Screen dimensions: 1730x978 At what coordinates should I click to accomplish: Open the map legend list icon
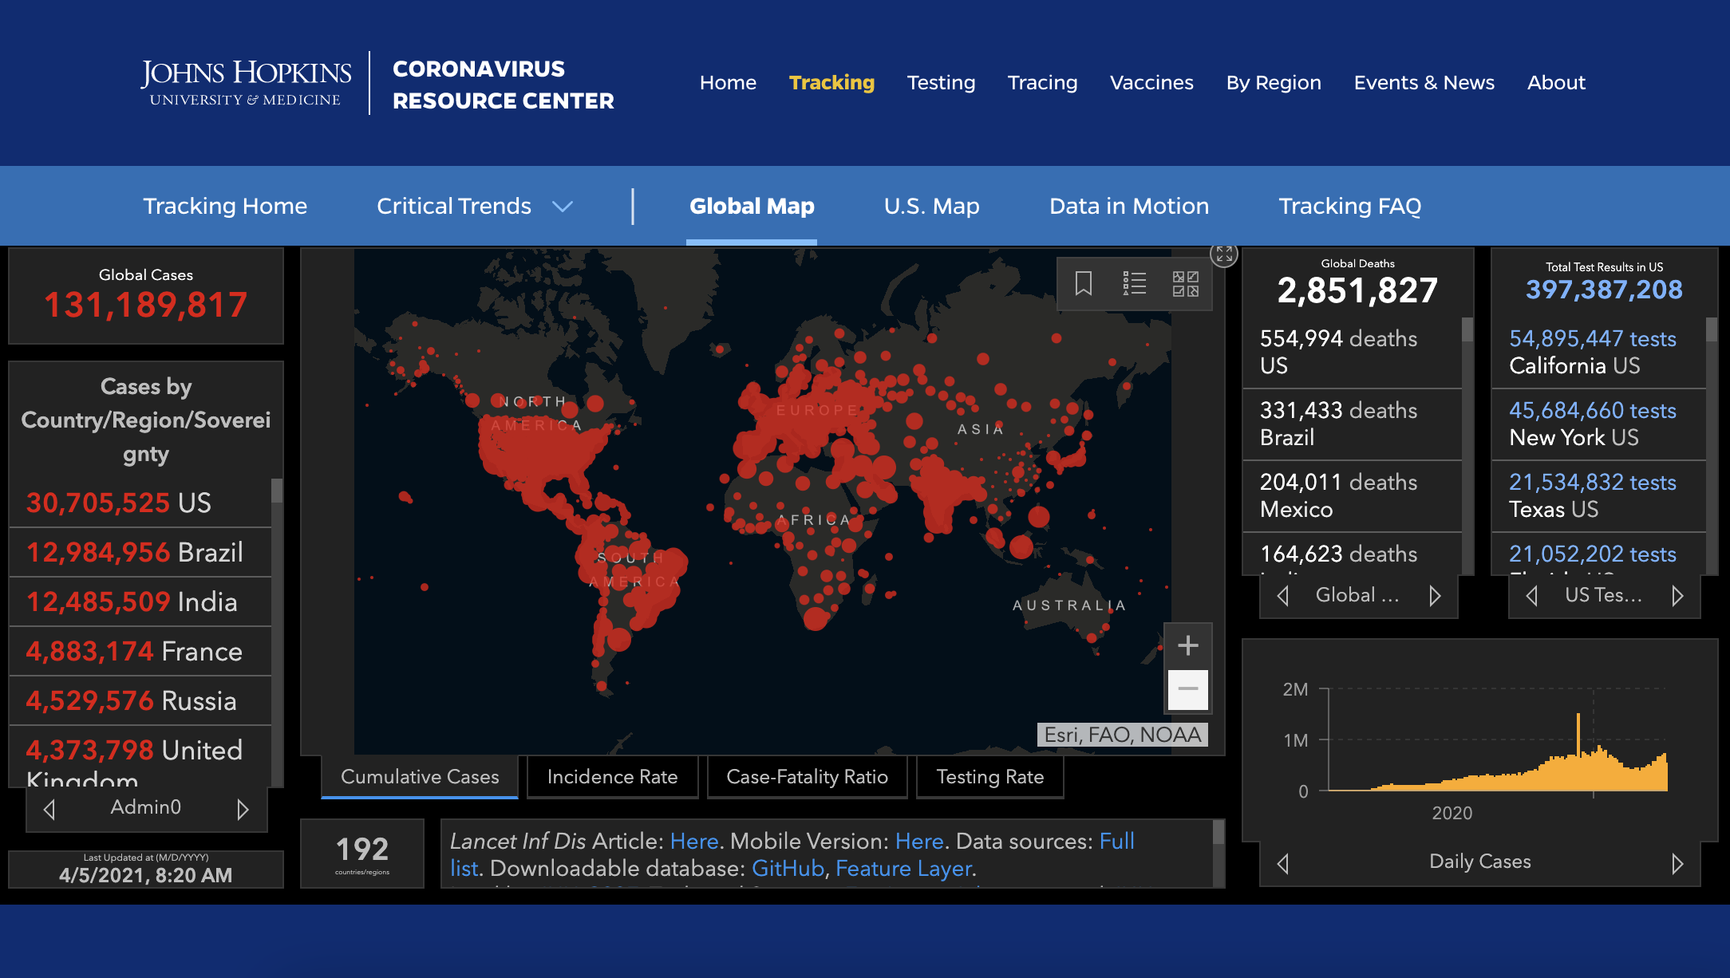click(x=1134, y=283)
